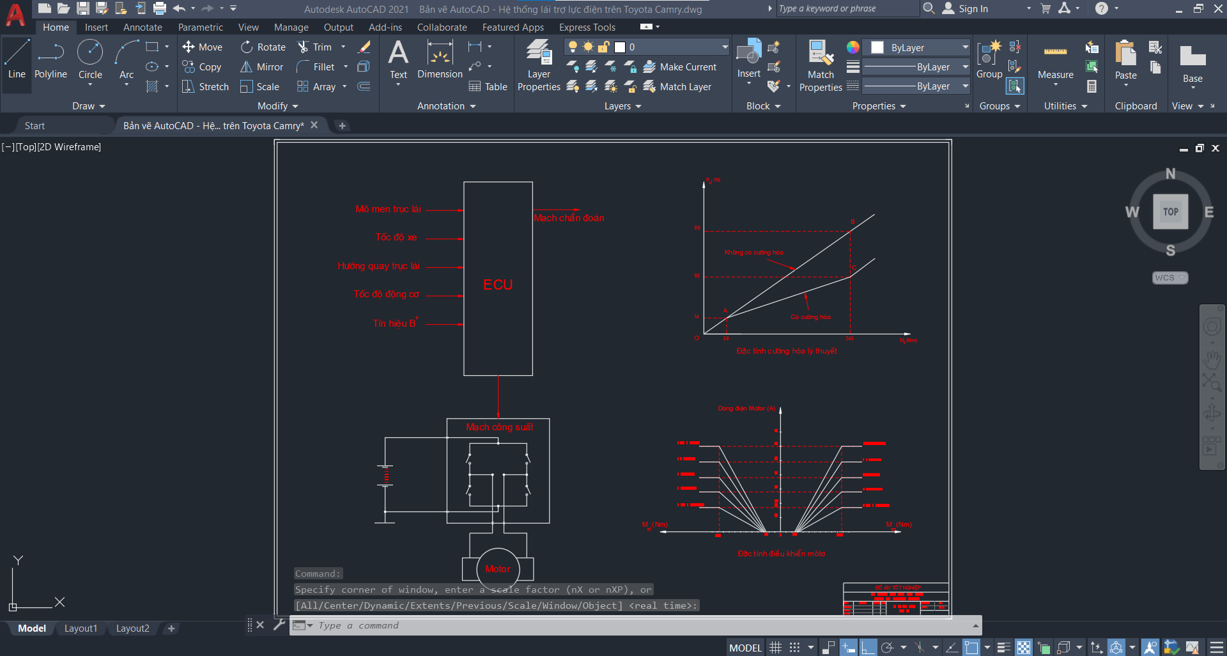Click the TOP face of ViewCube

pos(1170,212)
